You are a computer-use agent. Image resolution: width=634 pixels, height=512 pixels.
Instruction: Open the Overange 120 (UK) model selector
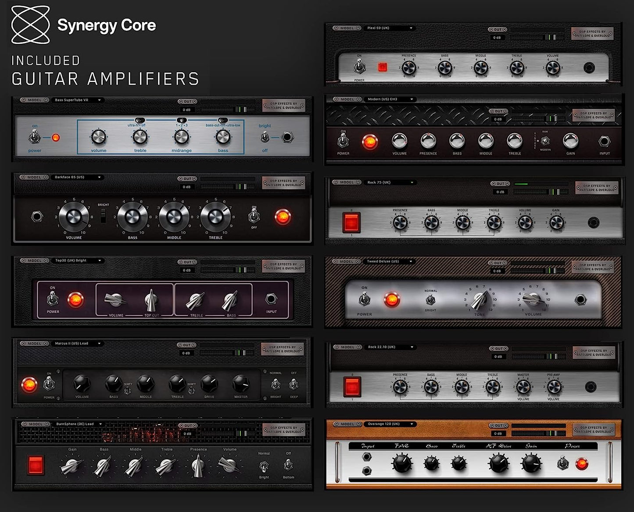pyautogui.click(x=390, y=423)
